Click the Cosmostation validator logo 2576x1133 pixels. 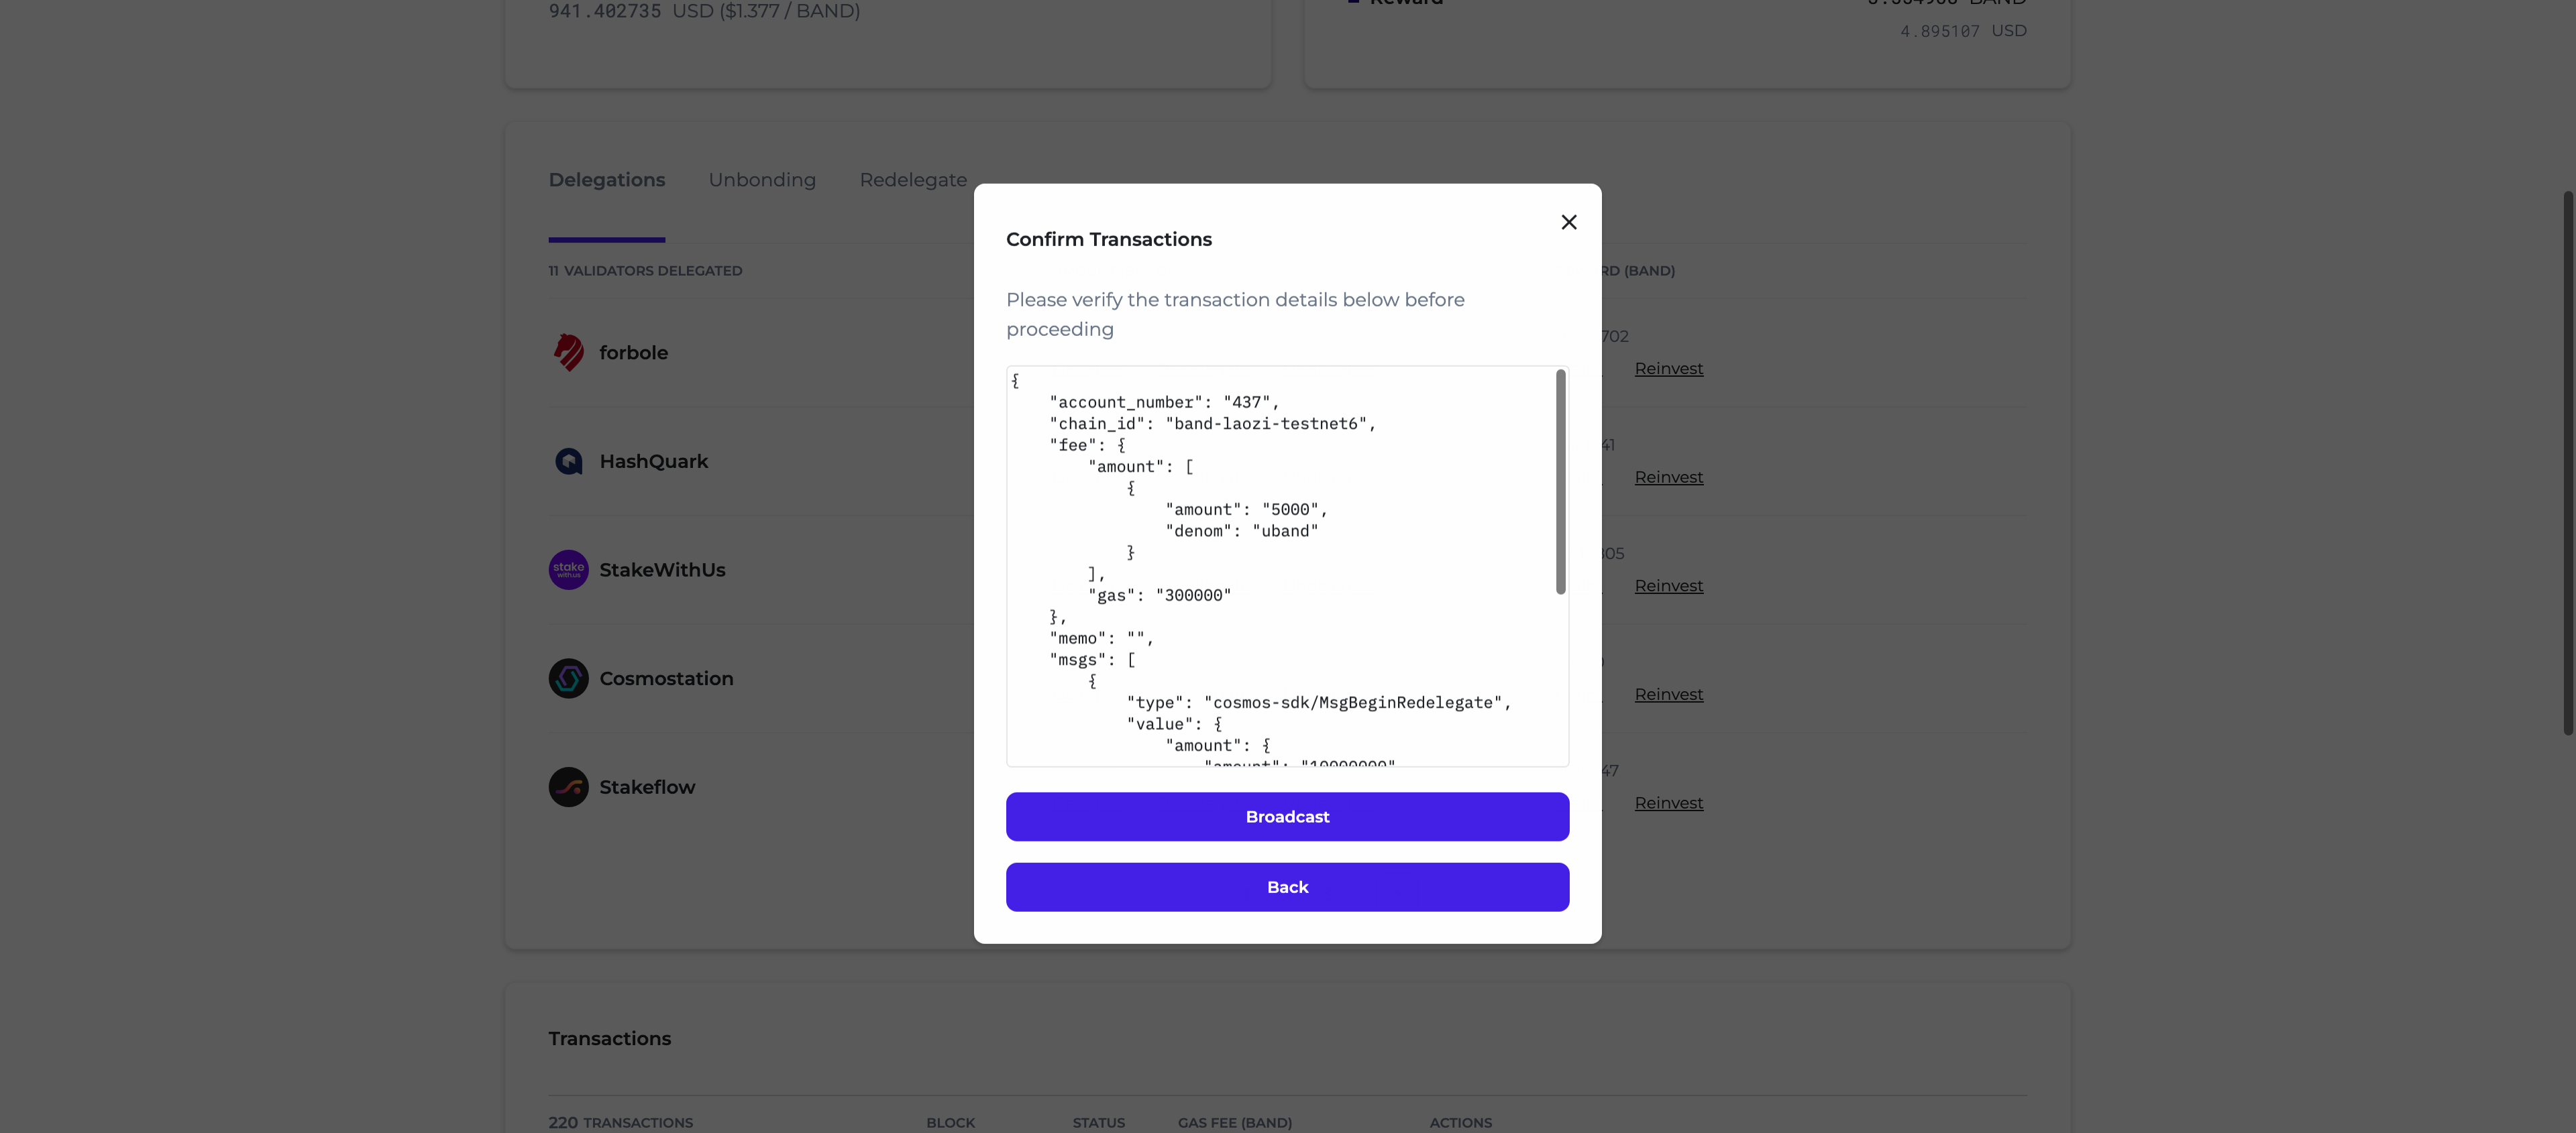pos(568,677)
